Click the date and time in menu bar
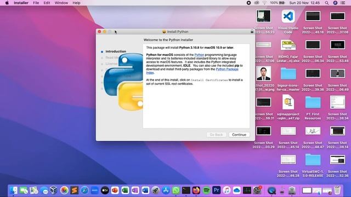The width and height of the screenshot is (351, 197). [x=304, y=3]
